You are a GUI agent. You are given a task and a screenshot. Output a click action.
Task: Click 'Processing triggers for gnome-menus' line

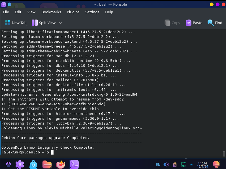[60, 119]
